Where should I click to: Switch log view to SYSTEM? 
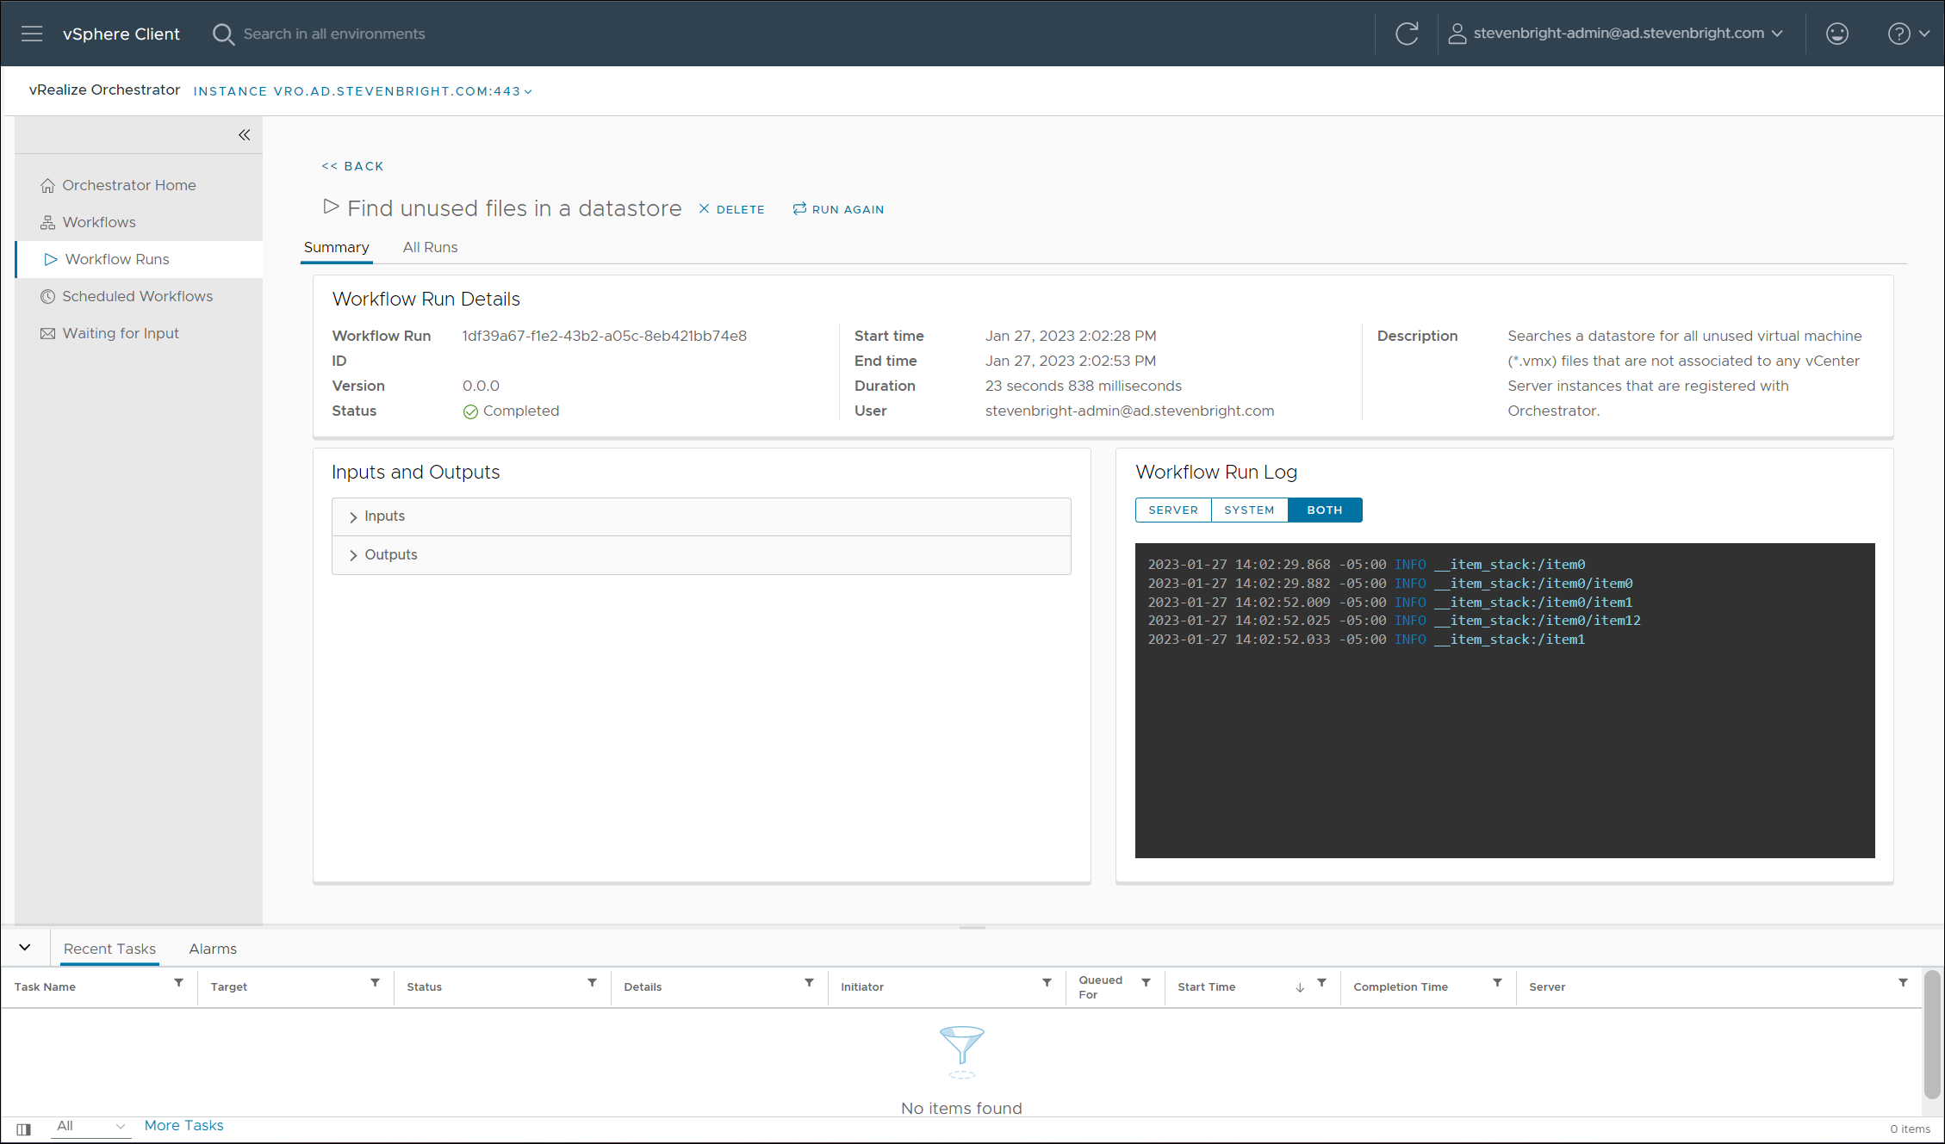pyautogui.click(x=1249, y=510)
